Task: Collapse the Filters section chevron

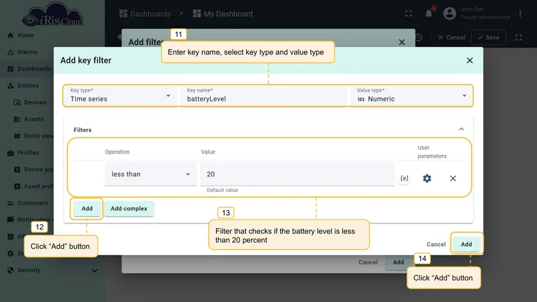Action: point(461,129)
